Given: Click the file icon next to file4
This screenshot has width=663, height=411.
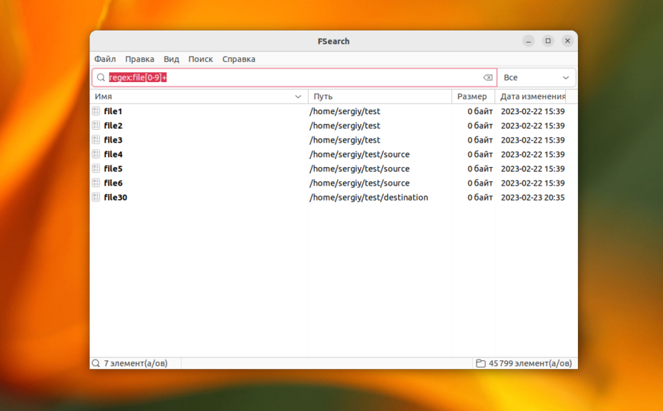Looking at the screenshot, I should click(96, 154).
